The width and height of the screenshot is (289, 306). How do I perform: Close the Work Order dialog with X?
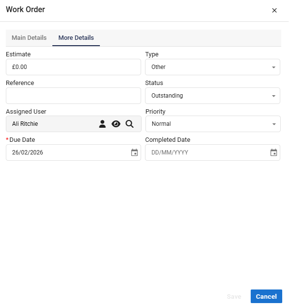tap(274, 10)
